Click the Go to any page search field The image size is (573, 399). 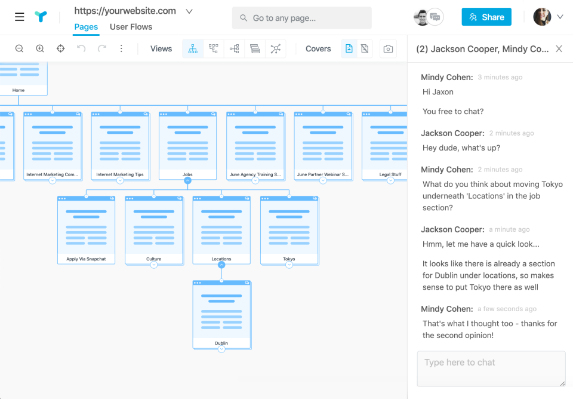click(302, 18)
